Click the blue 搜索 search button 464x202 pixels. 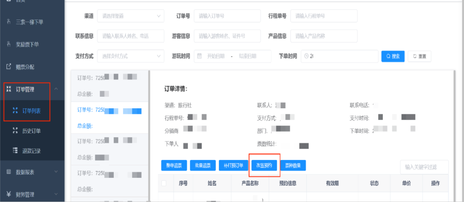click(393, 56)
